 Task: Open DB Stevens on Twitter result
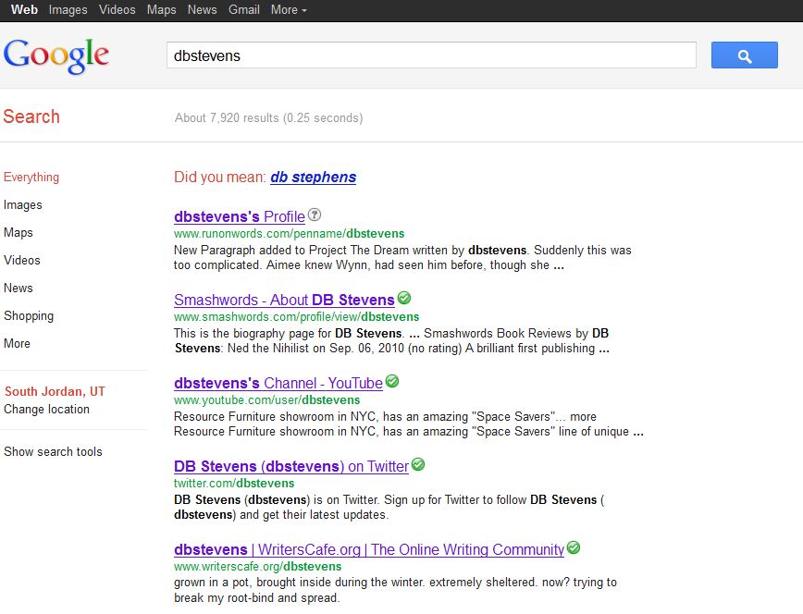pos(291,467)
